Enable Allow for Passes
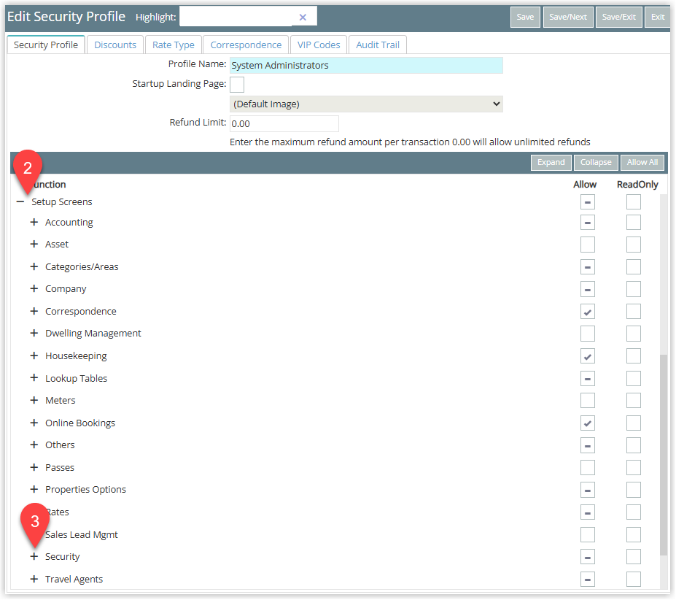676x600 pixels. click(x=587, y=467)
